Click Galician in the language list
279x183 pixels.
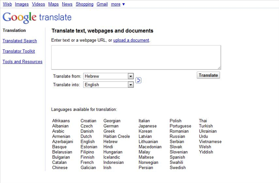pyautogui.click(x=88, y=167)
